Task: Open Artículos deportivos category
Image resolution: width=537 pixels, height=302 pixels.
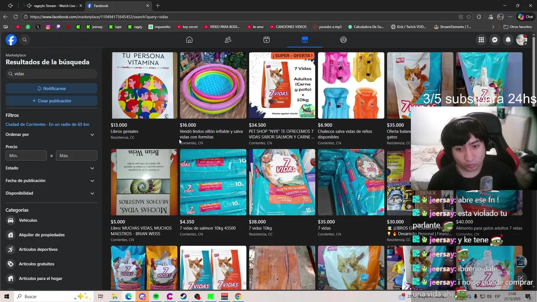Action: [51, 249]
